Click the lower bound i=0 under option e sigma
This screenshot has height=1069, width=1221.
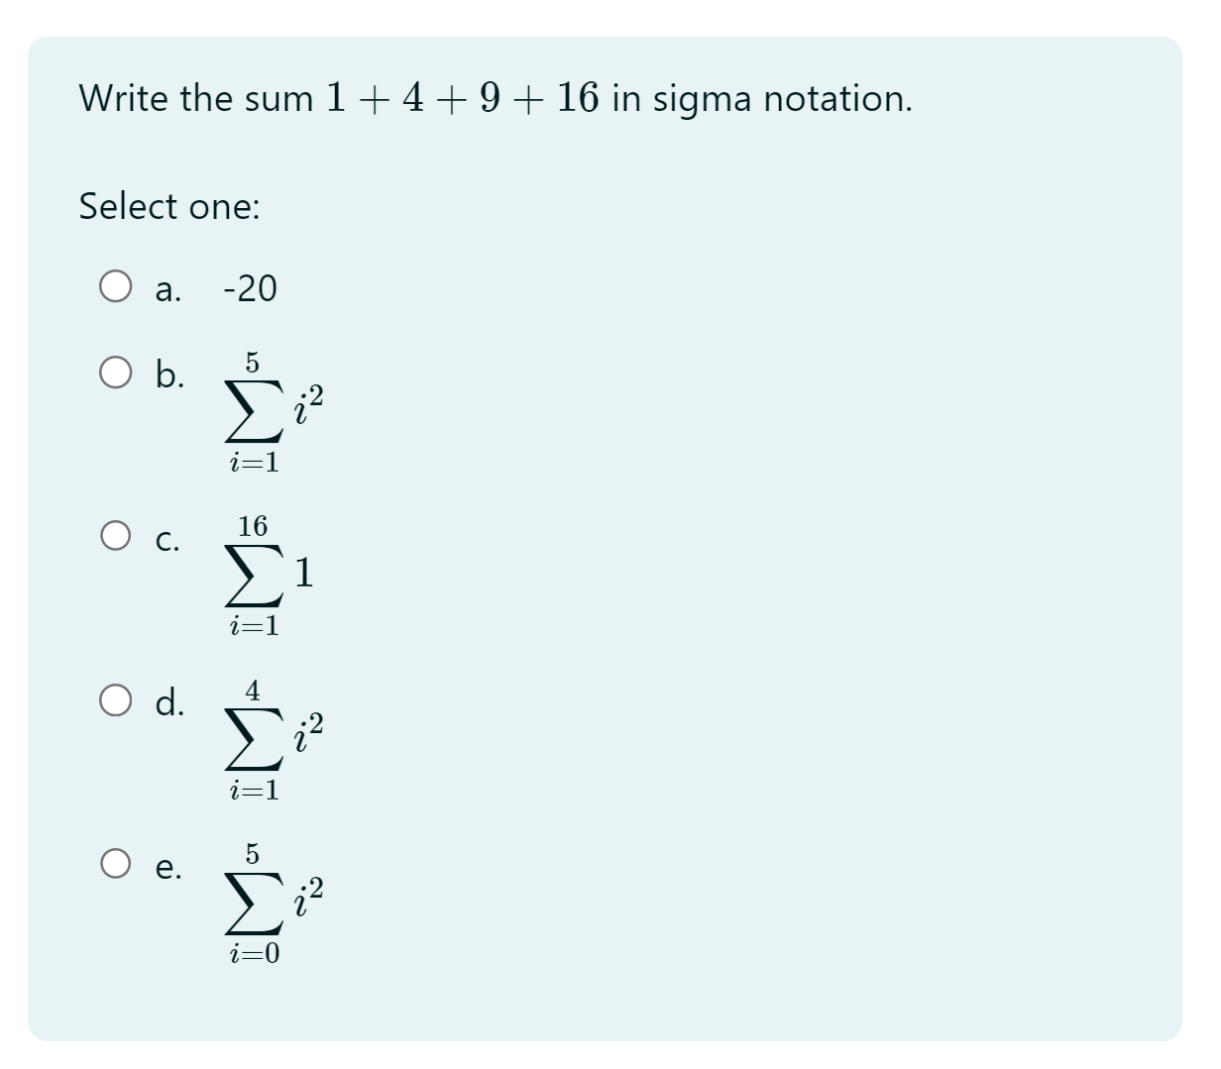[255, 952]
